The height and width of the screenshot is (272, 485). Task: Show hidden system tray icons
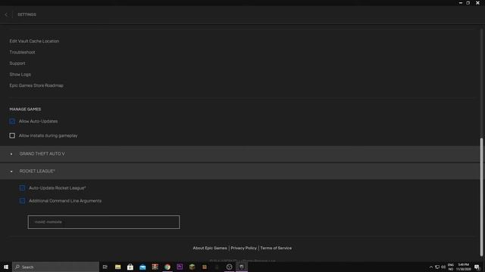431,267
